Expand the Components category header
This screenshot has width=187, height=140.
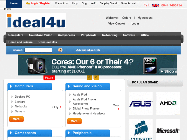point(30,133)
